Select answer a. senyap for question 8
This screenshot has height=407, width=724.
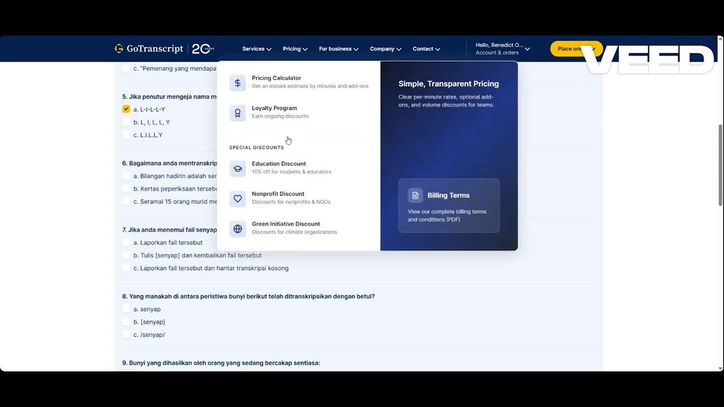[x=126, y=309]
